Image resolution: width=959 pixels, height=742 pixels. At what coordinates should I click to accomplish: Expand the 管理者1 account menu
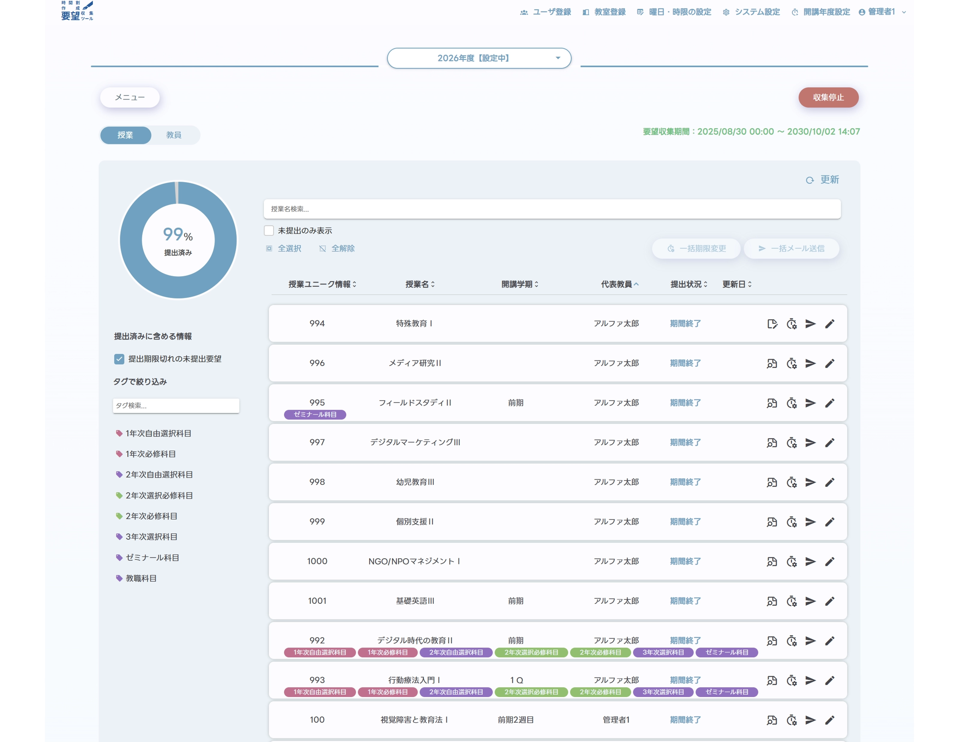pyautogui.click(x=882, y=12)
